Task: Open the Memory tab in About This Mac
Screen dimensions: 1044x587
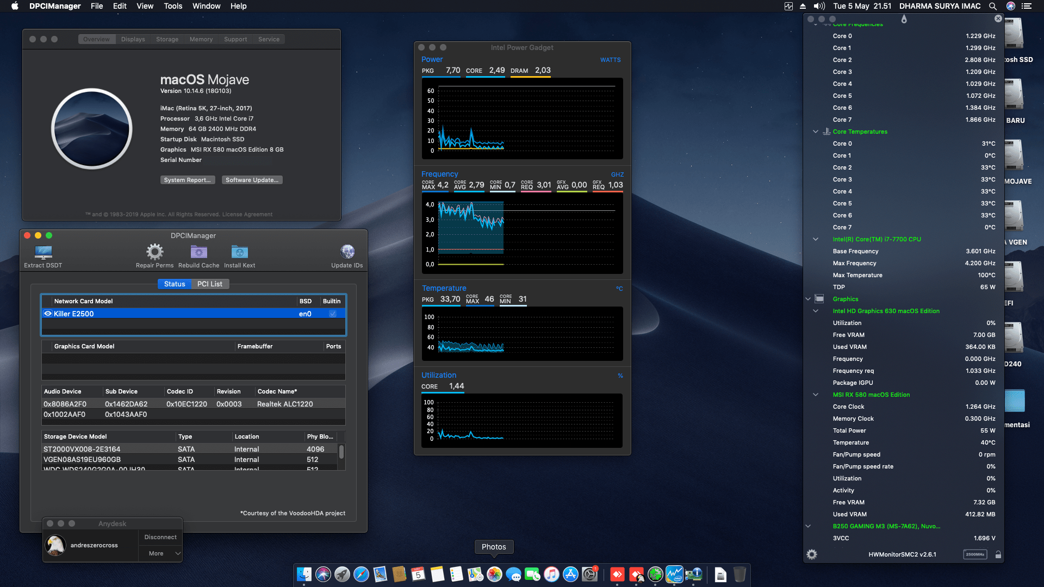Action: click(x=201, y=39)
